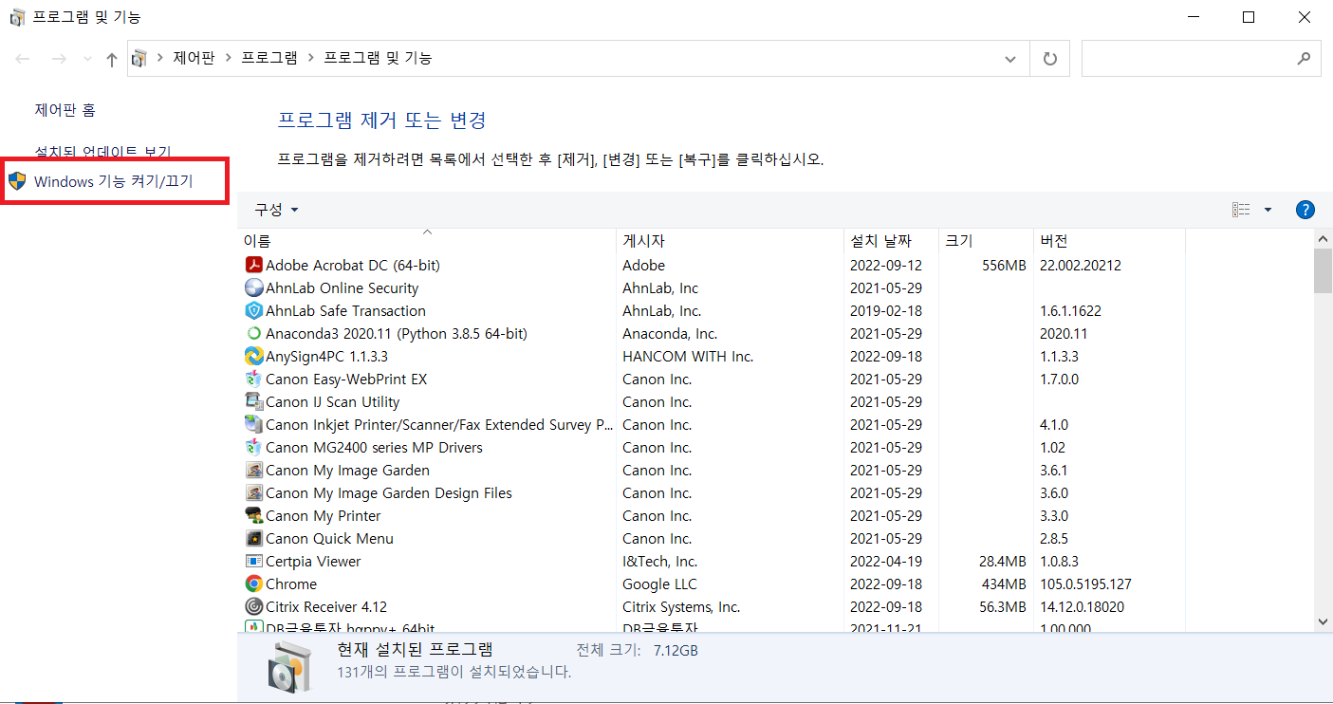
Task: Click the scrollbar up arrow
Action: tap(1323, 238)
